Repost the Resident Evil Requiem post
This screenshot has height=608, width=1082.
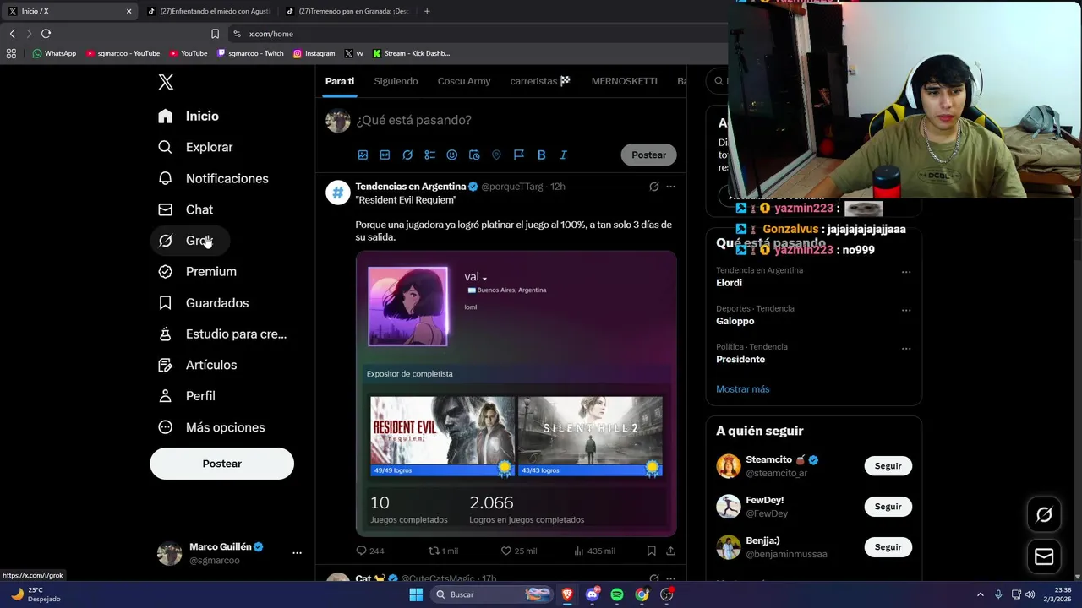[x=443, y=551]
